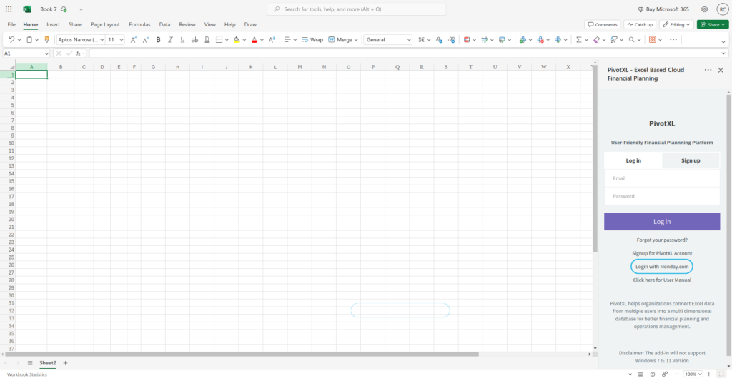Switch to the Draw tab

[250, 24]
